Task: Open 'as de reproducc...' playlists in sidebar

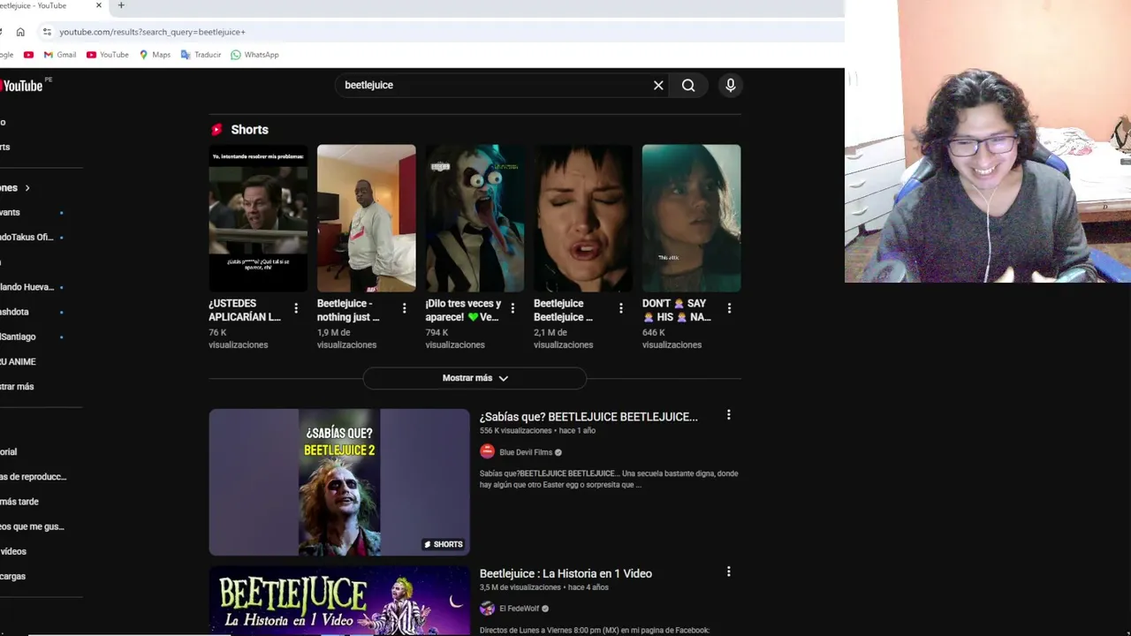Action: point(33,477)
